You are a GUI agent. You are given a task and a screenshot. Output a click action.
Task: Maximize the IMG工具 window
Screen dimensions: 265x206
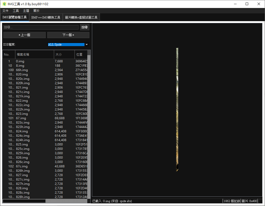pos(247,4)
